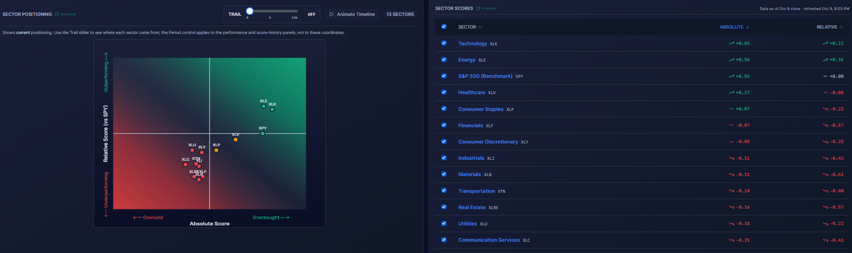Click the Data as of Oct 9 refresh text
This screenshot has height=253, width=852.
click(x=804, y=9)
